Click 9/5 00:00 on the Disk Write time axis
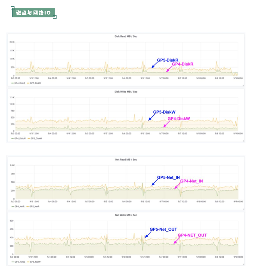Screen dimensions: 255x273 click(89, 134)
